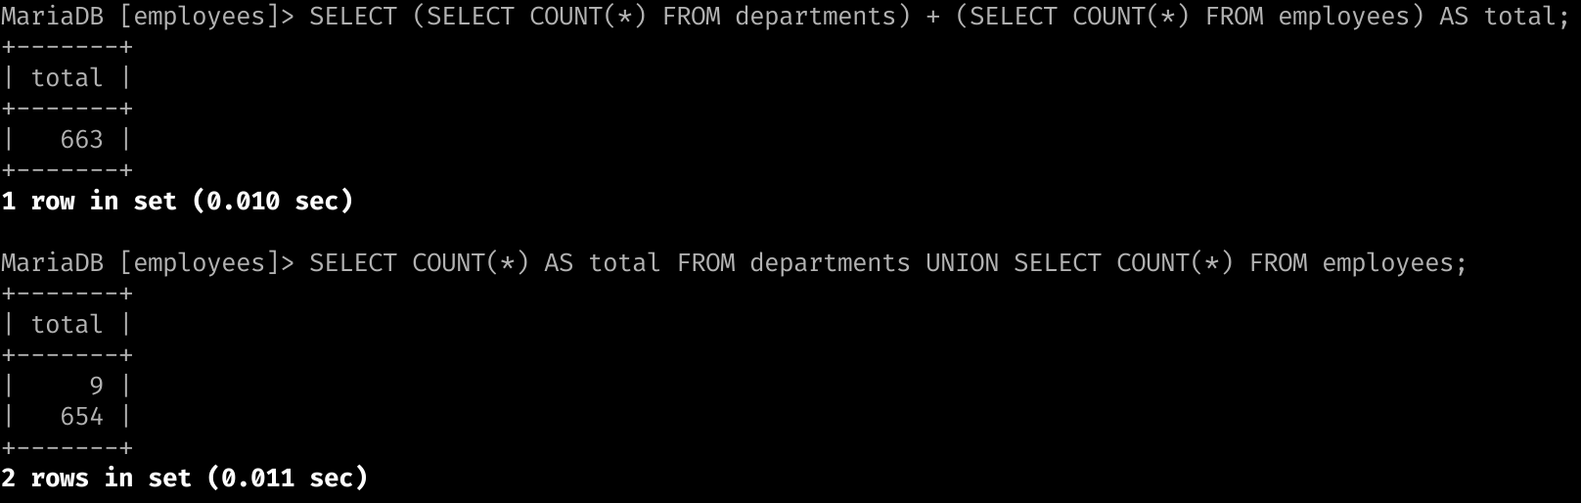Click "AS total" alias in second query

tap(602, 263)
